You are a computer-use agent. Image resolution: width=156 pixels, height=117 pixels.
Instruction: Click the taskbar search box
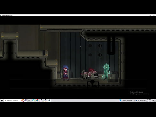point(12,100)
